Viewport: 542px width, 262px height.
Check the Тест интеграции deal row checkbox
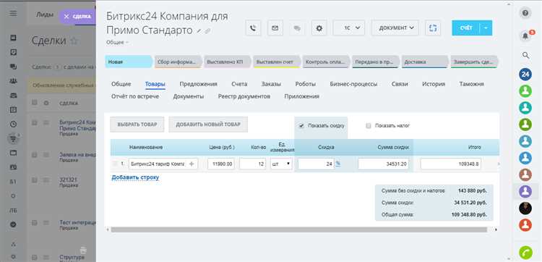[34, 223]
